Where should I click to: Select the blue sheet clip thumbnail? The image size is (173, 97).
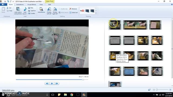(129, 71)
